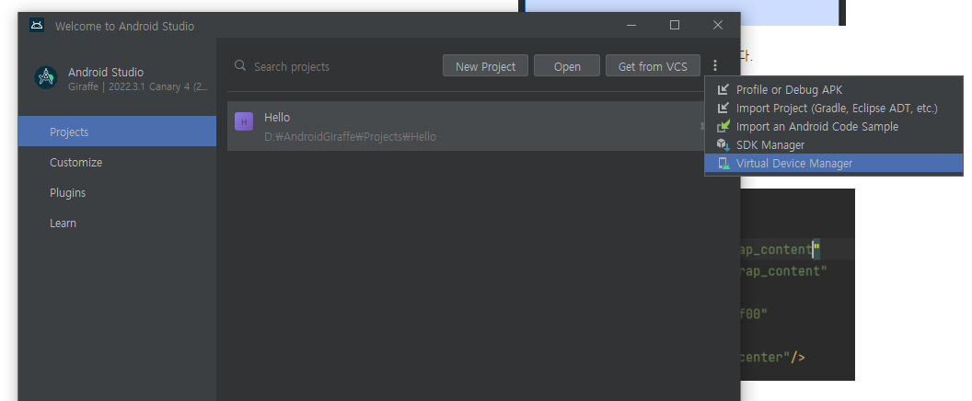
Task: Click the Open button
Action: 567,65
